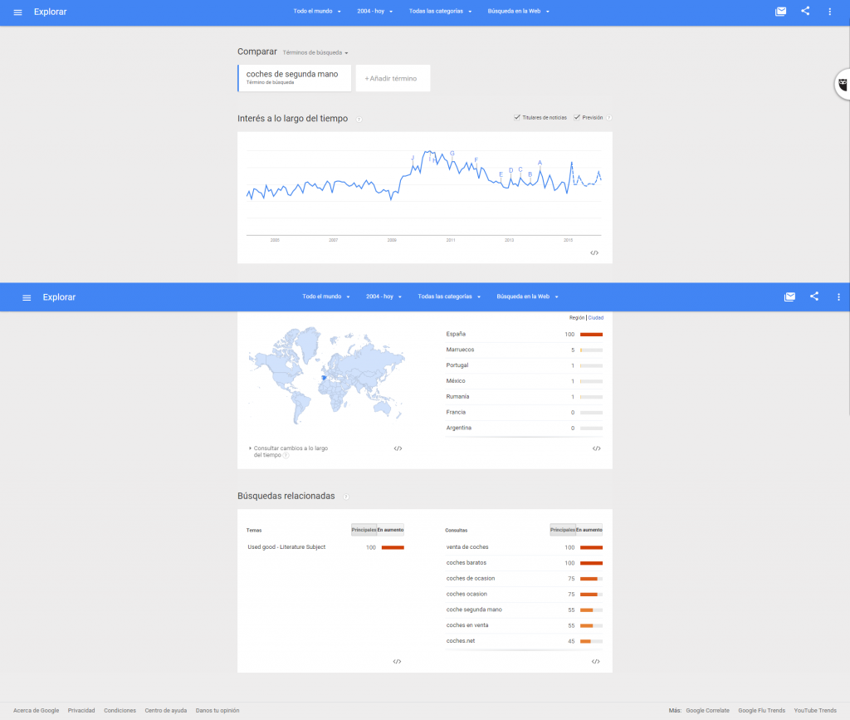Open the hamburger menu in the topmost header

(17, 12)
